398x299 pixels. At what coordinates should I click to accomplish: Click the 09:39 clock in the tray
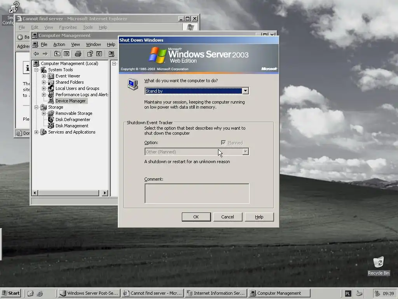pyautogui.click(x=388, y=294)
